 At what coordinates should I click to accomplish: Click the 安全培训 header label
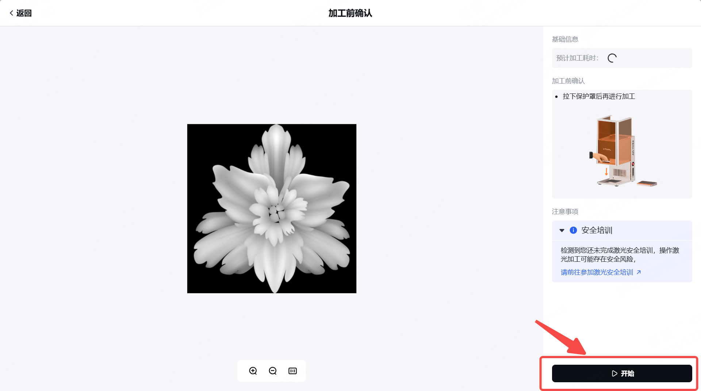click(x=597, y=230)
